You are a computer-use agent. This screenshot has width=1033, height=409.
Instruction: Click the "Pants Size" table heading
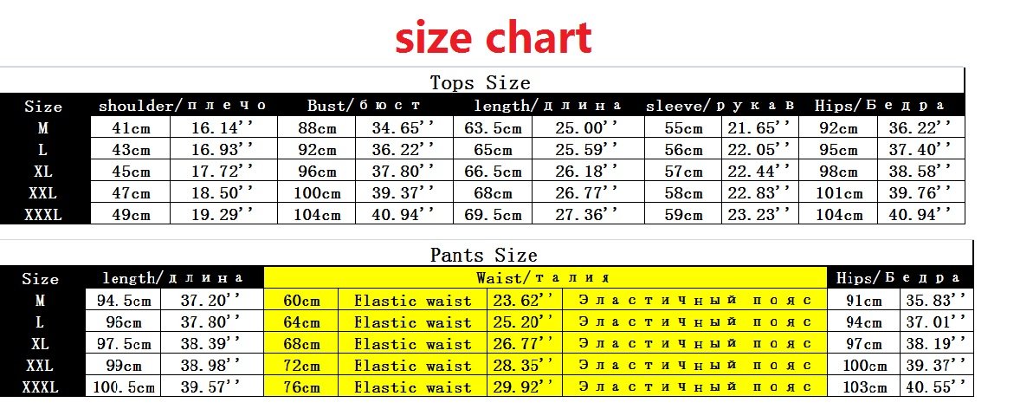click(x=483, y=255)
